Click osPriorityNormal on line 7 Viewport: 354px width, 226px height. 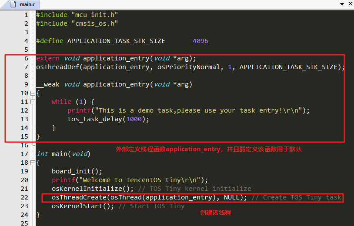point(188,67)
